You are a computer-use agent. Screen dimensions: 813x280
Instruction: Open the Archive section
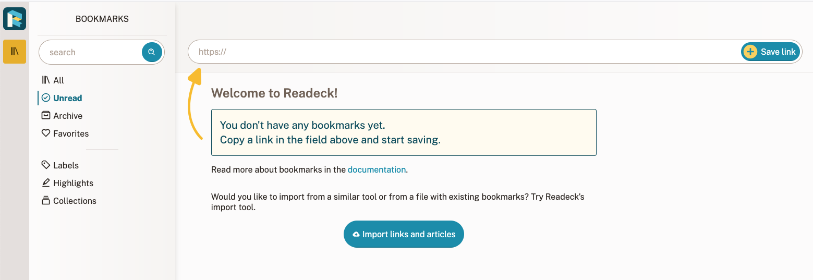[x=62, y=116]
